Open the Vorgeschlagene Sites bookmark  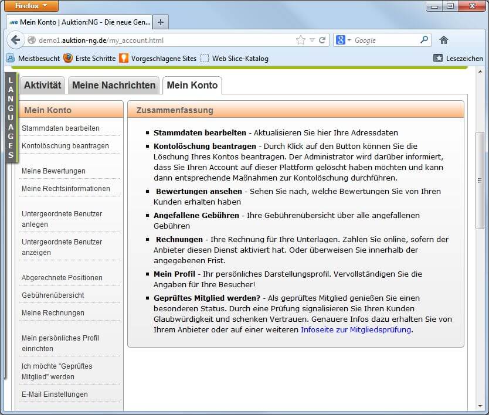pyautogui.click(x=158, y=58)
